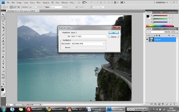Select the Magic Wand tool

tap(3, 24)
